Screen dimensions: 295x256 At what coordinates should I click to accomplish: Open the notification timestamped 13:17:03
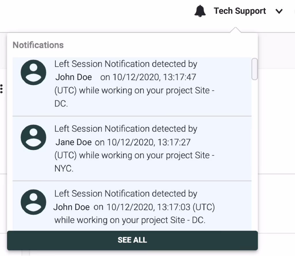point(132,206)
